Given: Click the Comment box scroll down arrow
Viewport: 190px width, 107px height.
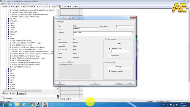Looking at the screenshot, I should pos(132,35).
